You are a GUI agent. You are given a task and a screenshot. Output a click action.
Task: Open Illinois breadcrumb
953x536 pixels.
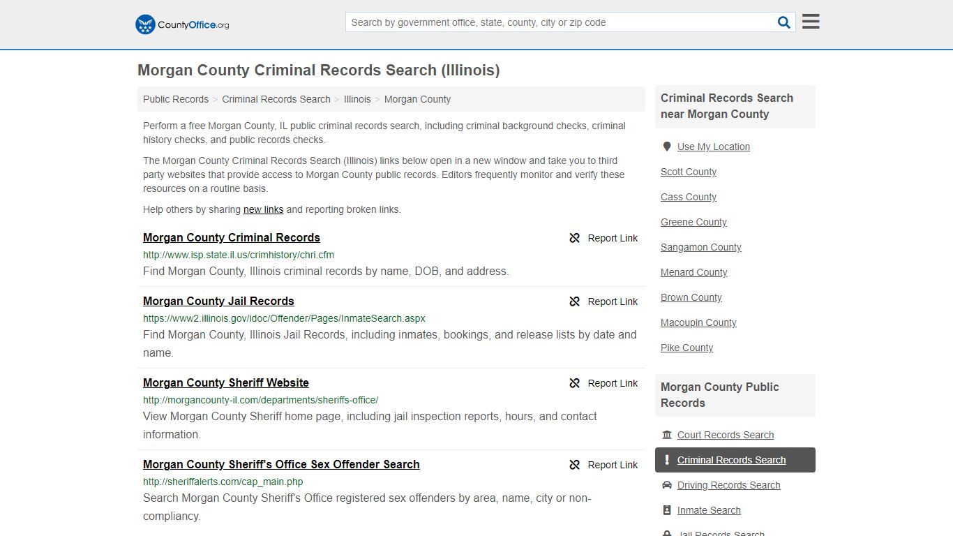357,99
